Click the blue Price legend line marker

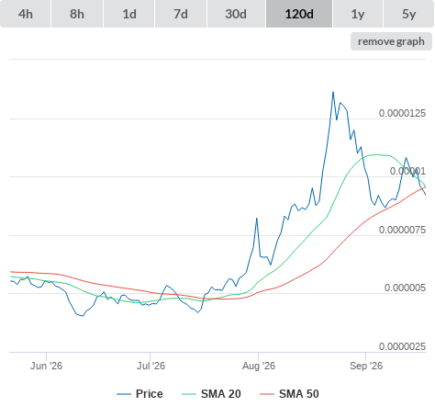tap(124, 394)
